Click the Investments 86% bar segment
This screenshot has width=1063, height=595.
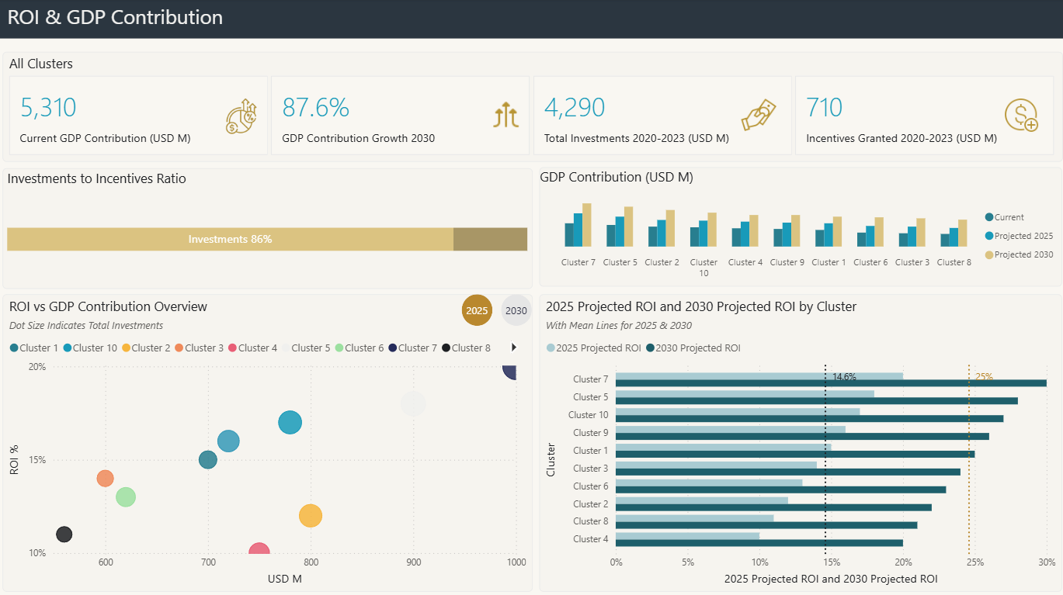(230, 239)
